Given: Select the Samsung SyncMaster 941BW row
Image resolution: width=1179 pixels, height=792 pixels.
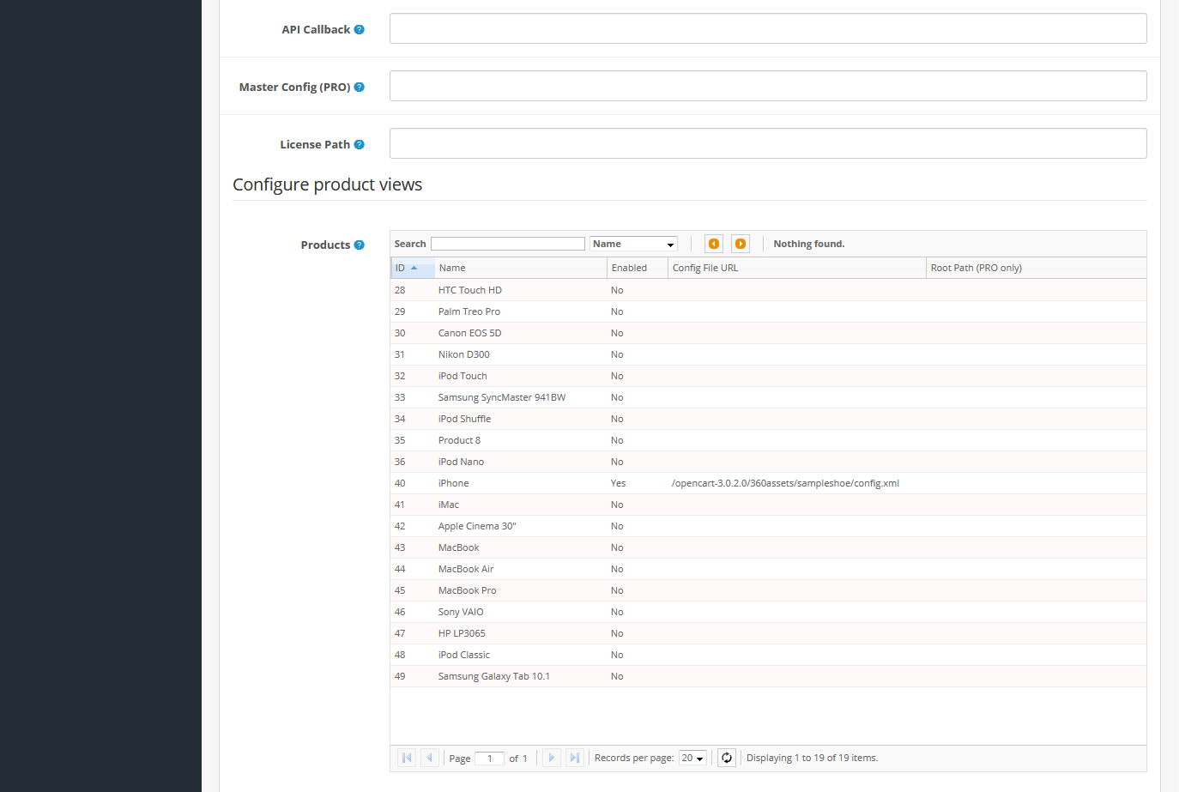Looking at the screenshot, I should pyautogui.click(x=768, y=397).
